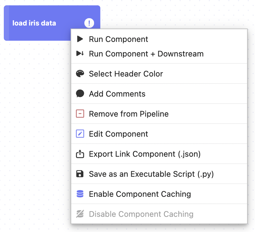Click the load iris data node title
Image resolution: width=255 pixels, height=232 pixels.
point(34,23)
